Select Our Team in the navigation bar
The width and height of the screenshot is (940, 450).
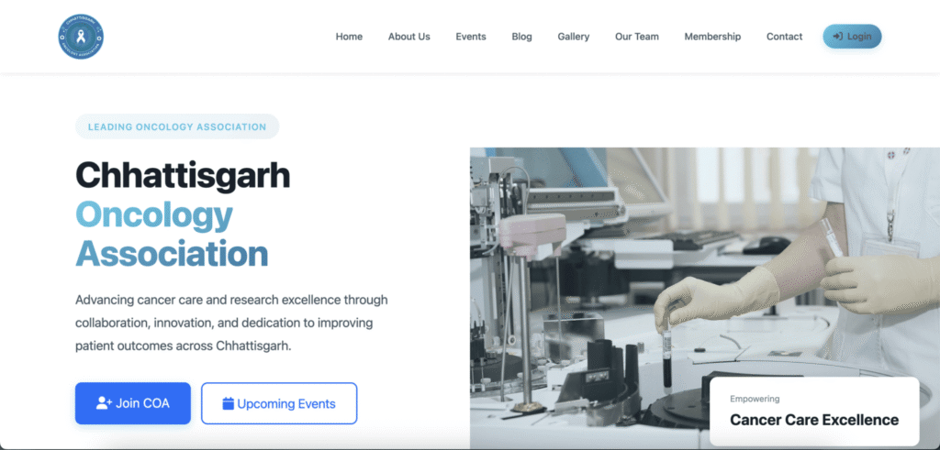[x=637, y=37]
